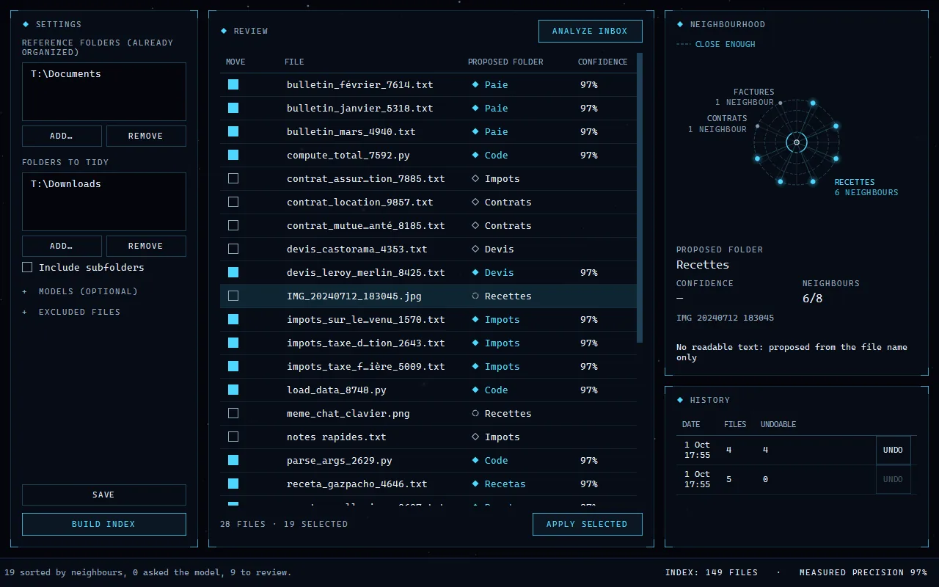Click the filled diamond icon beside Paie for bulletin_février_7614.txt
The height and width of the screenshot is (587, 939).
click(475, 84)
